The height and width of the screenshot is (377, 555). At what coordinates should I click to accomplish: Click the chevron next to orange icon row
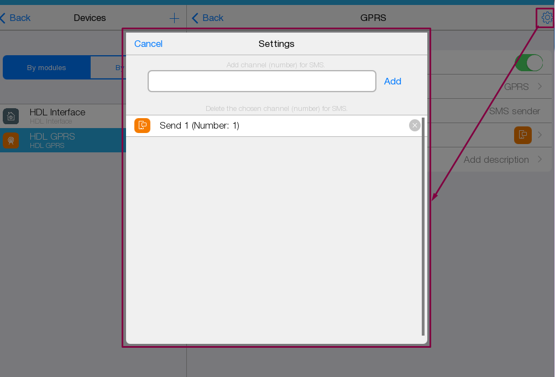click(540, 135)
